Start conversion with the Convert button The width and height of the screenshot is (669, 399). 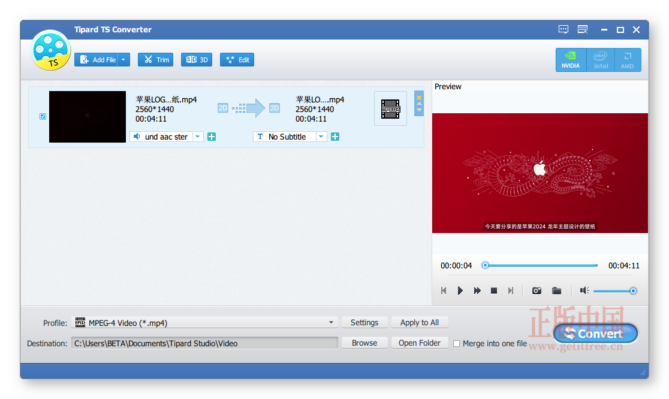(595, 334)
